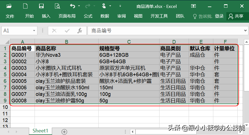The image size is (249, 135).
Task: Open the 审阅 tab
Action: pyautogui.click(x=122, y=16)
